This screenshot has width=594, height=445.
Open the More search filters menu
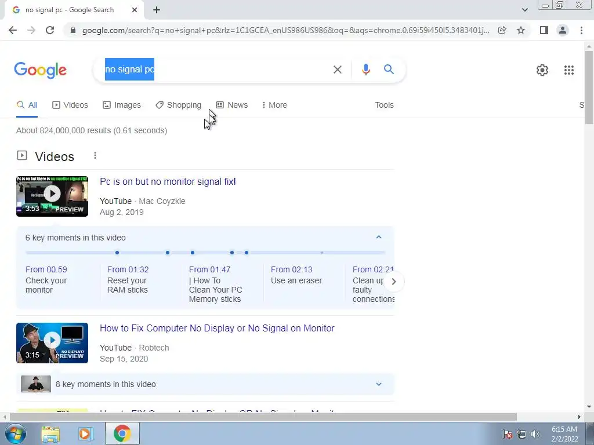tap(274, 105)
